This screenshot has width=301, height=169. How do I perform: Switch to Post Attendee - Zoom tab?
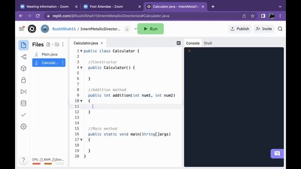[x=106, y=7]
